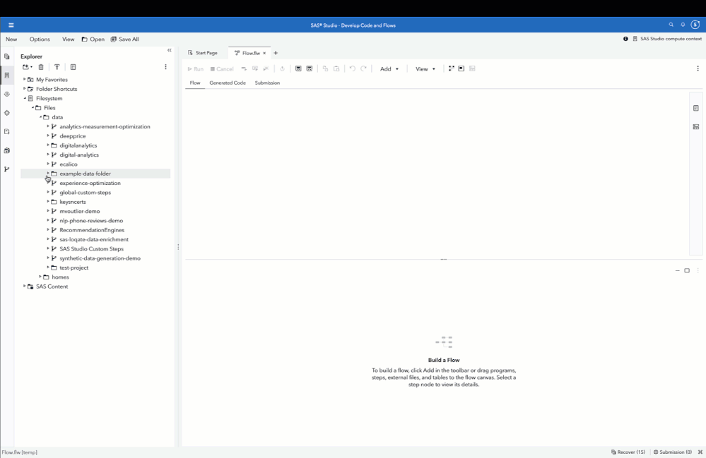Open Explorer more options menu
Screen dimensions: 706x458
tap(165, 67)
